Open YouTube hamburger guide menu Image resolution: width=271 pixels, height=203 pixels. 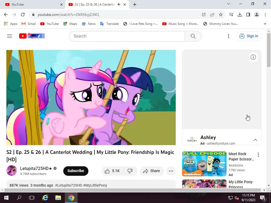tap(10, 36)
